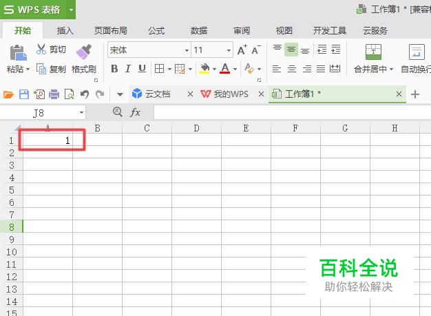Expand the Name Box J8 dropdown arrow
431x316 pixels.
[x=81, y=113]
